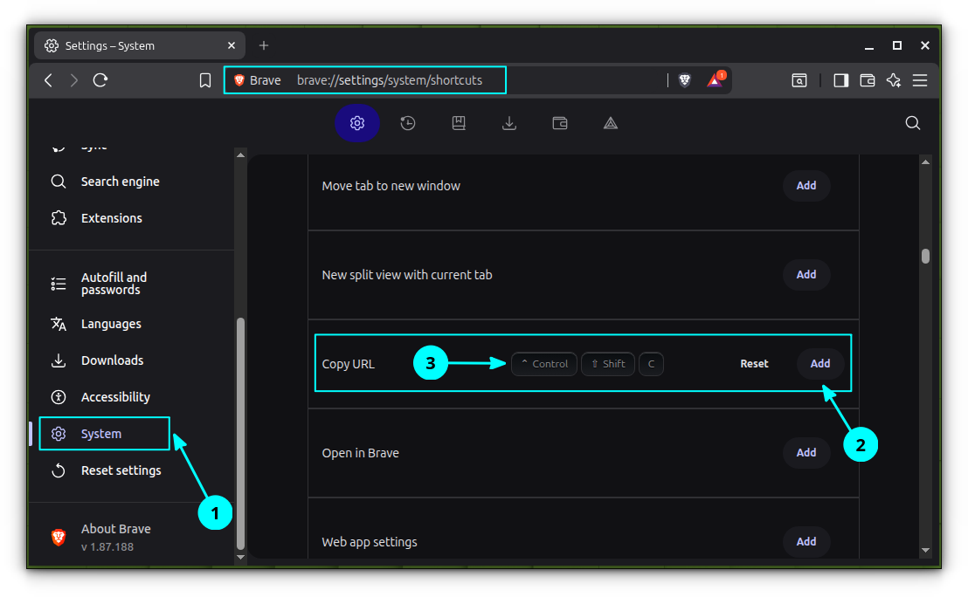Add a shortcut for Open in Brave
968x597 pixels.
click(x=806, y=453)
